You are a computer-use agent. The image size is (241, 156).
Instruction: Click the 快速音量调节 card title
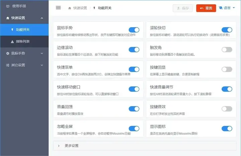(162, 87)
